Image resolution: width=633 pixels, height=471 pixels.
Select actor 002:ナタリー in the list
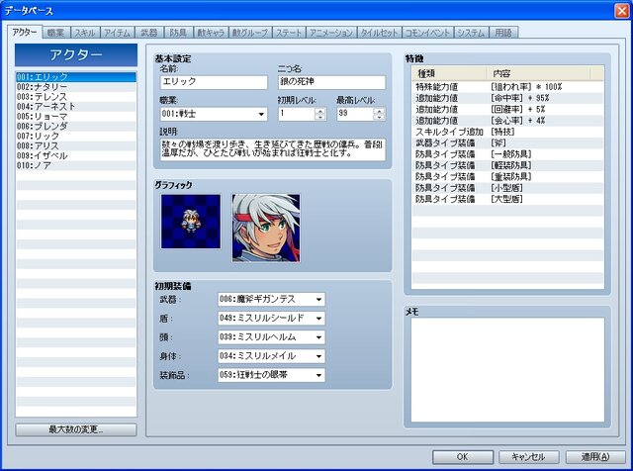tap(75, 87)
